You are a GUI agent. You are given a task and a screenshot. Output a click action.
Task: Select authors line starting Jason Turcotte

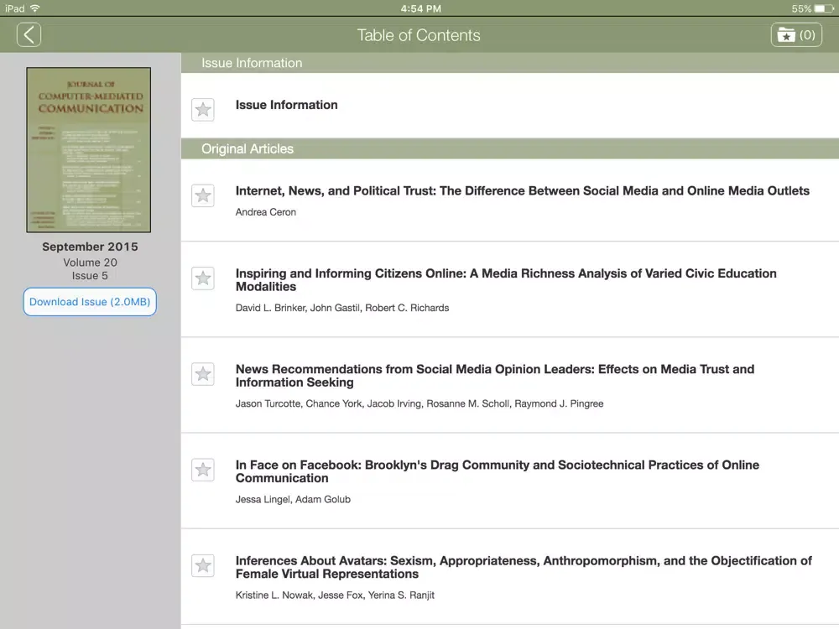(x=419, y=403)
